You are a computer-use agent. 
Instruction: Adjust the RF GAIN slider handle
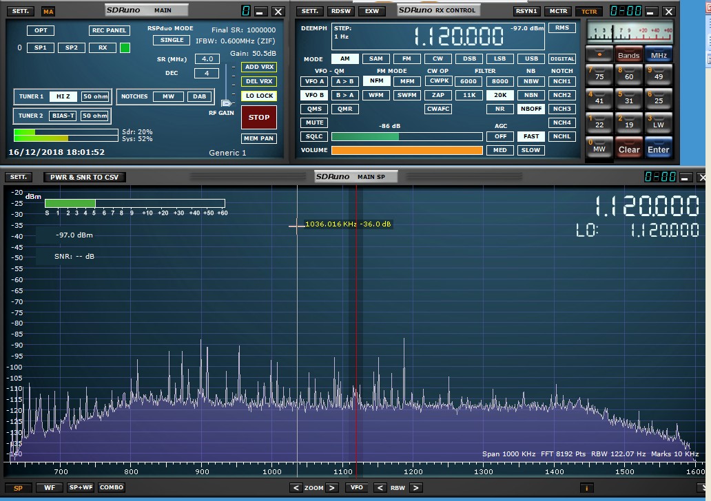[x=226, y=103]
